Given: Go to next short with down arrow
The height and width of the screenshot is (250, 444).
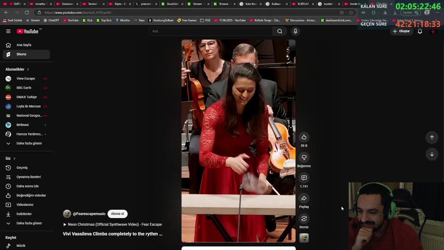Looking at the screenshot, I should click(x=432, y=154).
